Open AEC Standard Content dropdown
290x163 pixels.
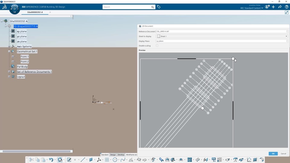click(x=252, y=8)
